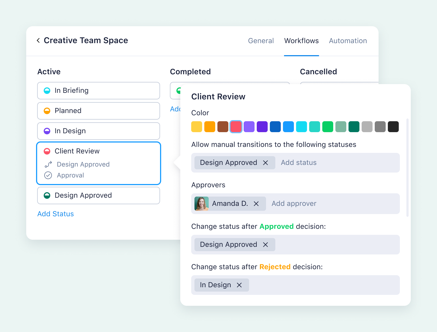Click the approval checkmark icon in Client Review

coord(48,175)
